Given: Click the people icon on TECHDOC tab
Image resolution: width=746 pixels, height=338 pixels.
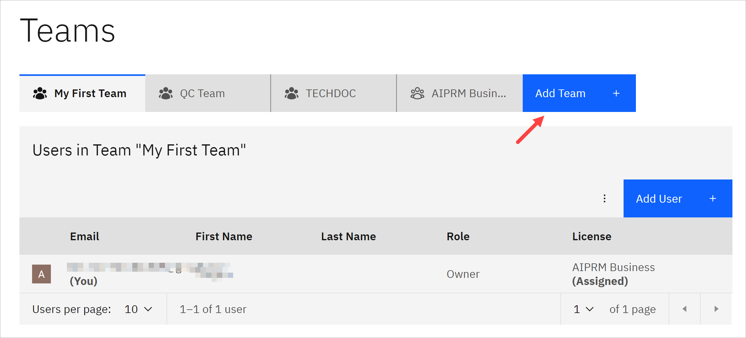Looking at the screenshot, I should (x=292, y=93).
